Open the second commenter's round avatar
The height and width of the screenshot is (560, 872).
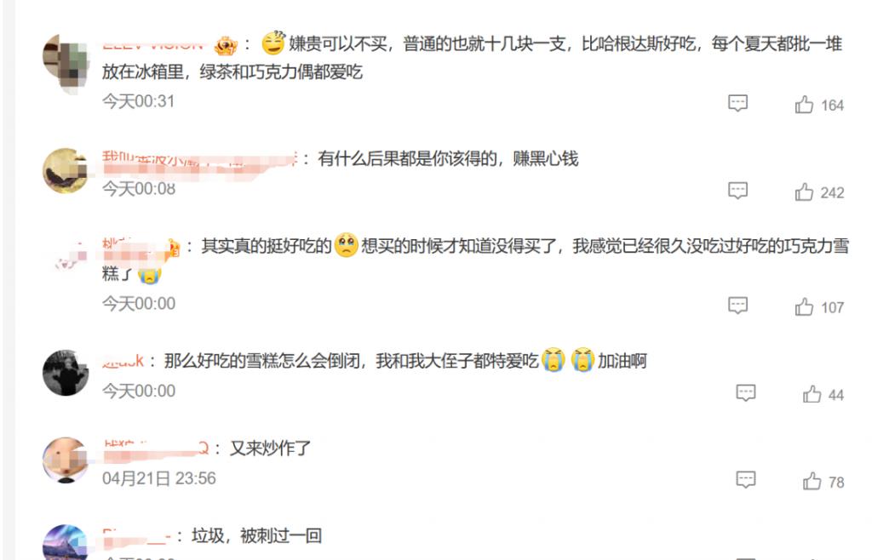coord(66,170)
